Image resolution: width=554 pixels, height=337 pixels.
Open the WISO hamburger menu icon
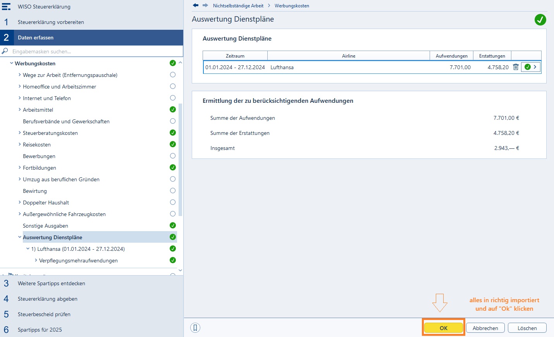(x=6, y=7)
